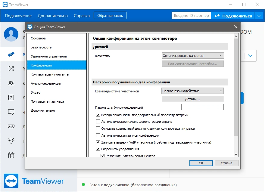Click the scrollbar up arrow in options
The height and width of the screenshot is (192, 265).
(x=236, y=36)
